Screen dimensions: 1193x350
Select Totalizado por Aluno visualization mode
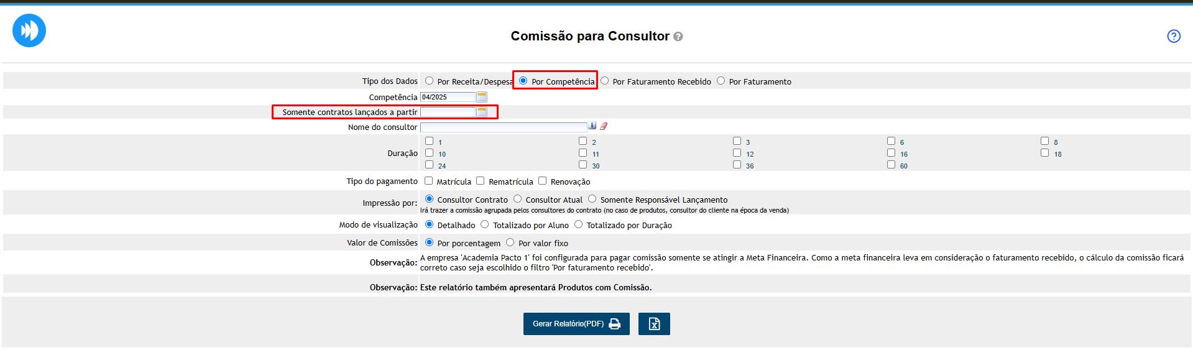click(484, 224)
